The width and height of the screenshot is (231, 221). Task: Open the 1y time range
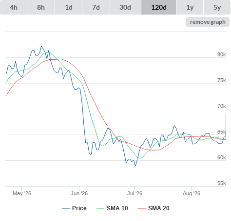(190, 7)
